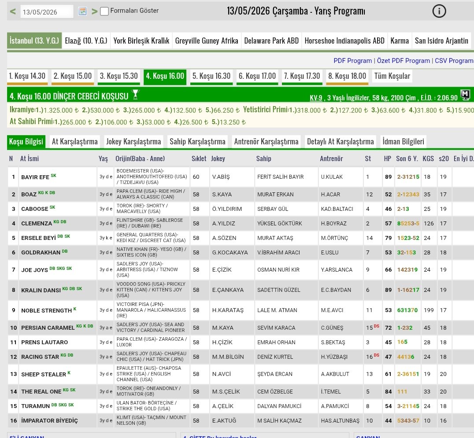474x438 pixels.
Task: Go to next day with right arrow
Action: pos(95,11)
